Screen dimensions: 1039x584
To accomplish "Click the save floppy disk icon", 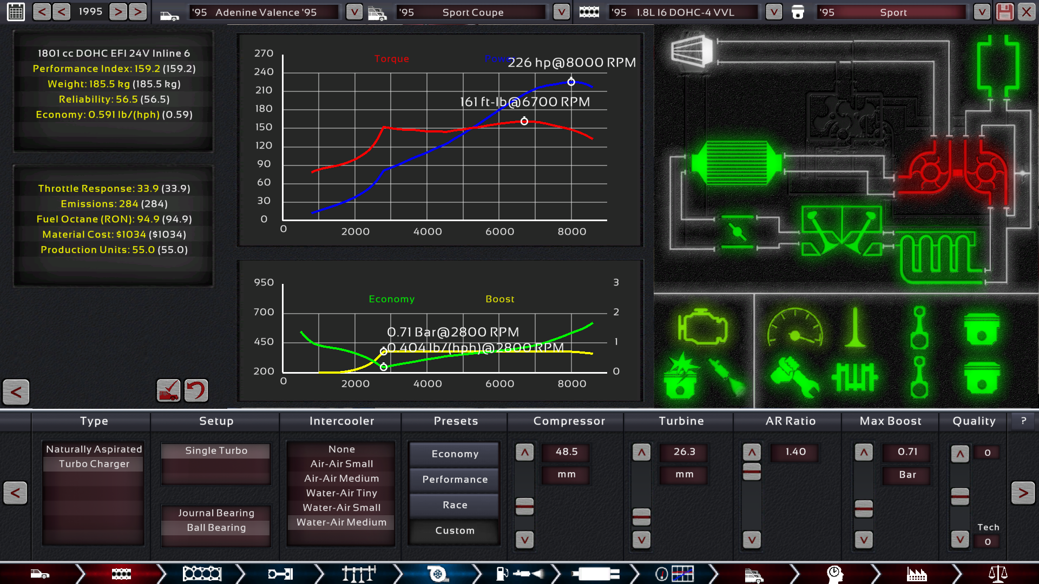I will tap(1005, 12).
